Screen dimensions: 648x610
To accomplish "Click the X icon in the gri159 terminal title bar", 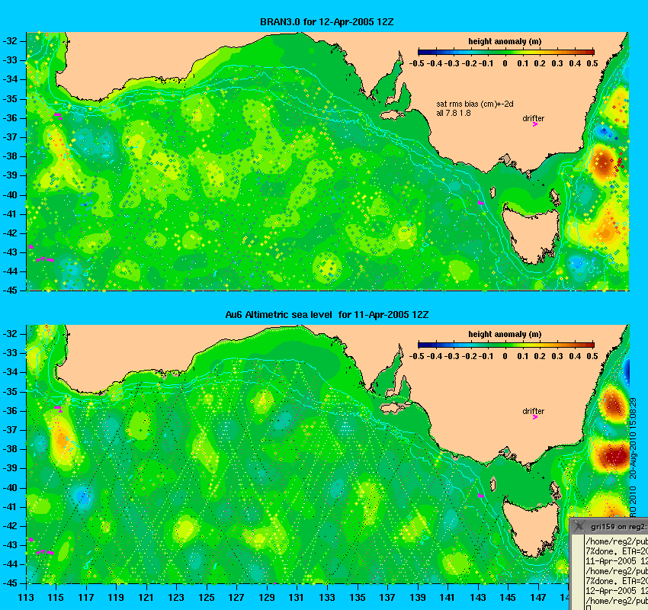I will pos(579,526).
